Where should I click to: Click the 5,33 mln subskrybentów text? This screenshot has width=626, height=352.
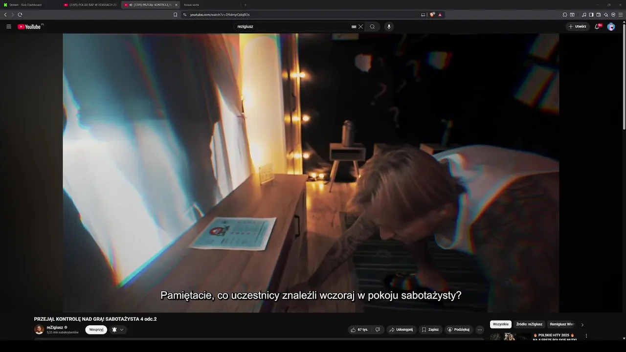tap(63, 332)
